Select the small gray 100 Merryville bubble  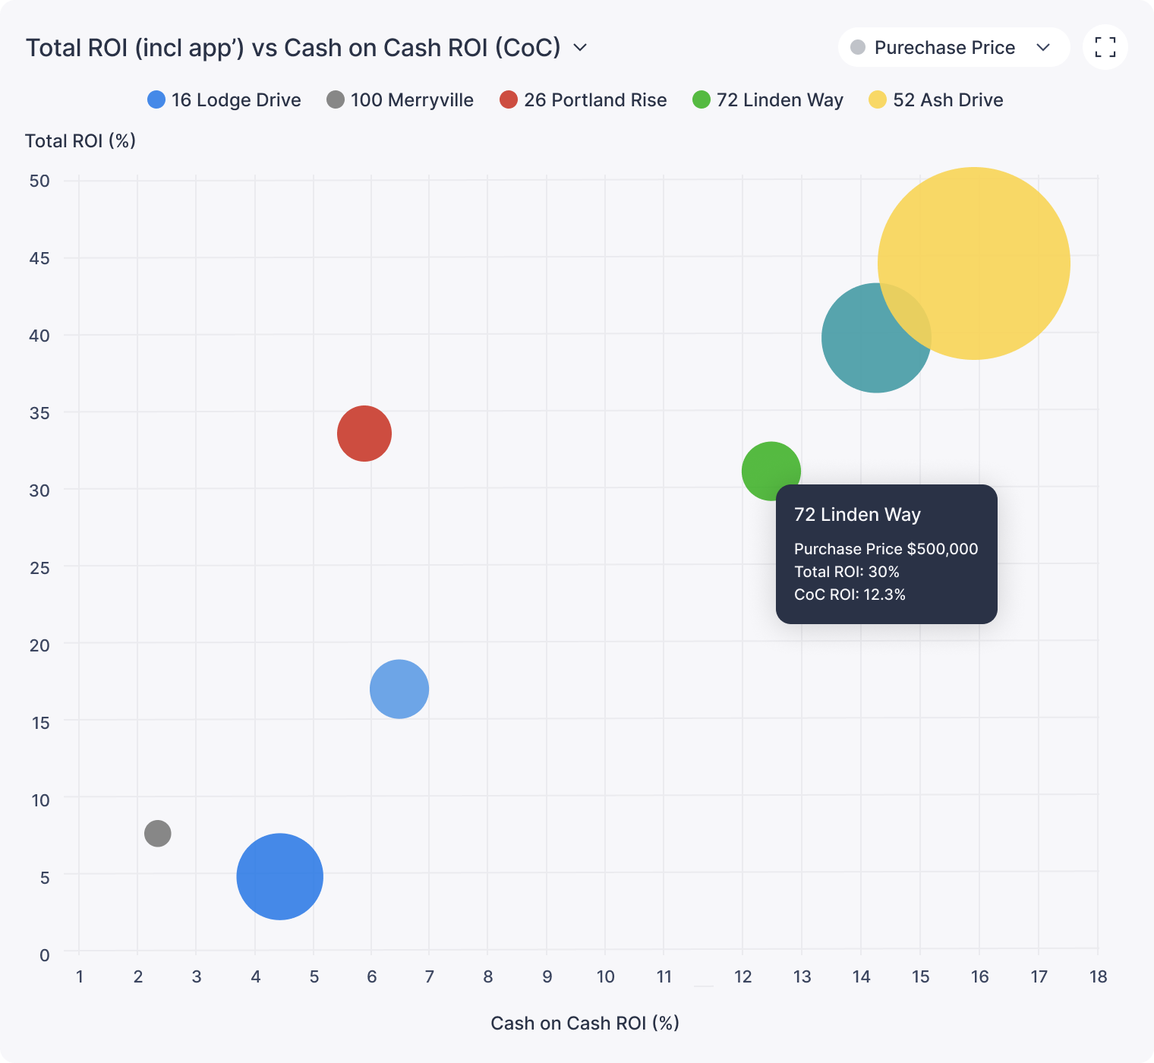point(157,834)
